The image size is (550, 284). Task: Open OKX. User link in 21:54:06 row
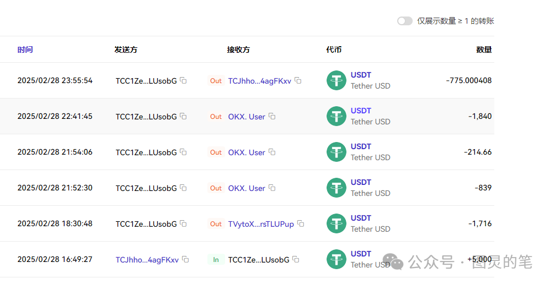pyautogui.click(x=247, y=152)
